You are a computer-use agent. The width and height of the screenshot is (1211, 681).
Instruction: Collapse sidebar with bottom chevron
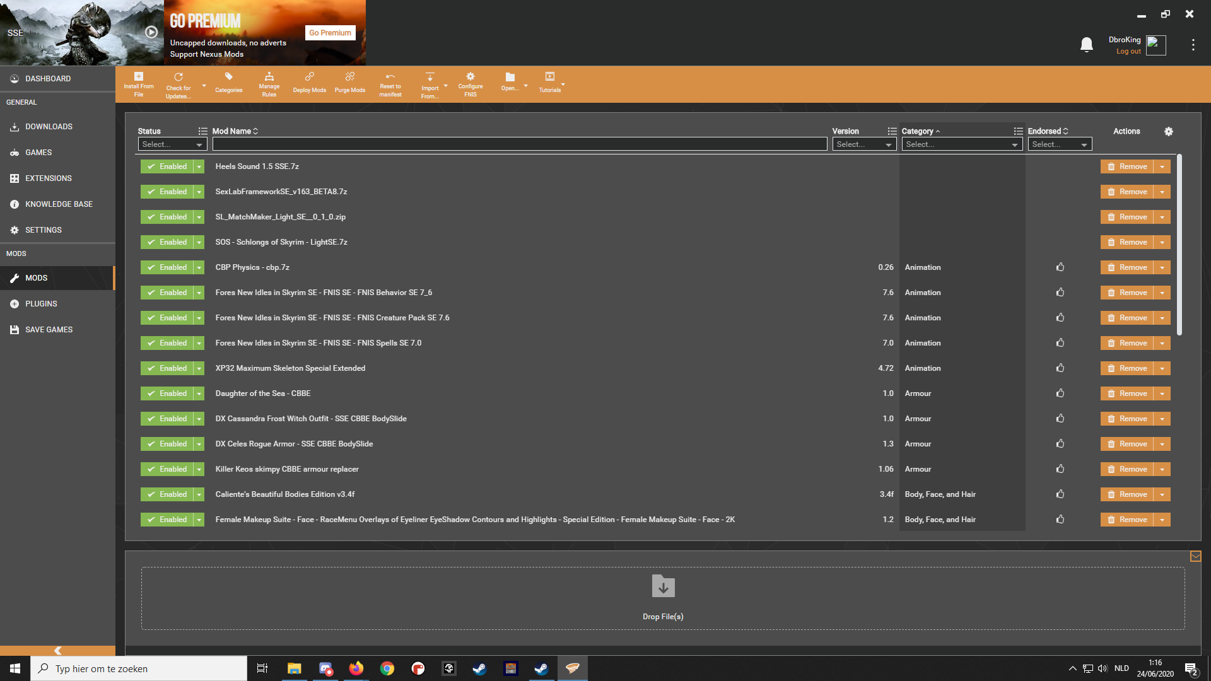(x=57, y=650)
